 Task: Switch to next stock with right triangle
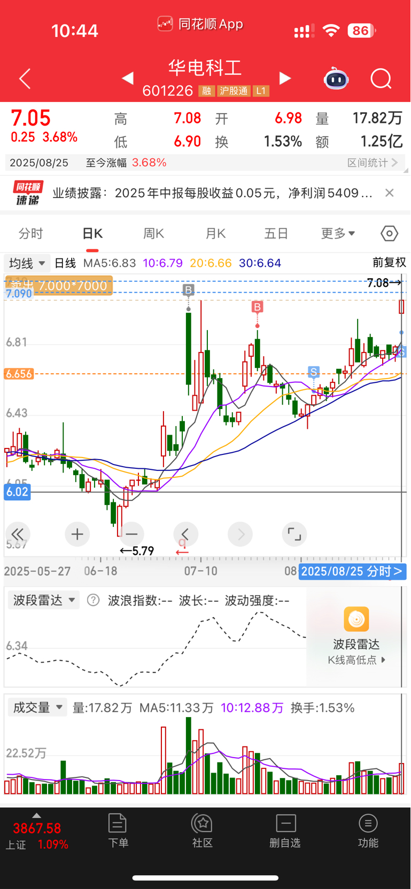285,78
